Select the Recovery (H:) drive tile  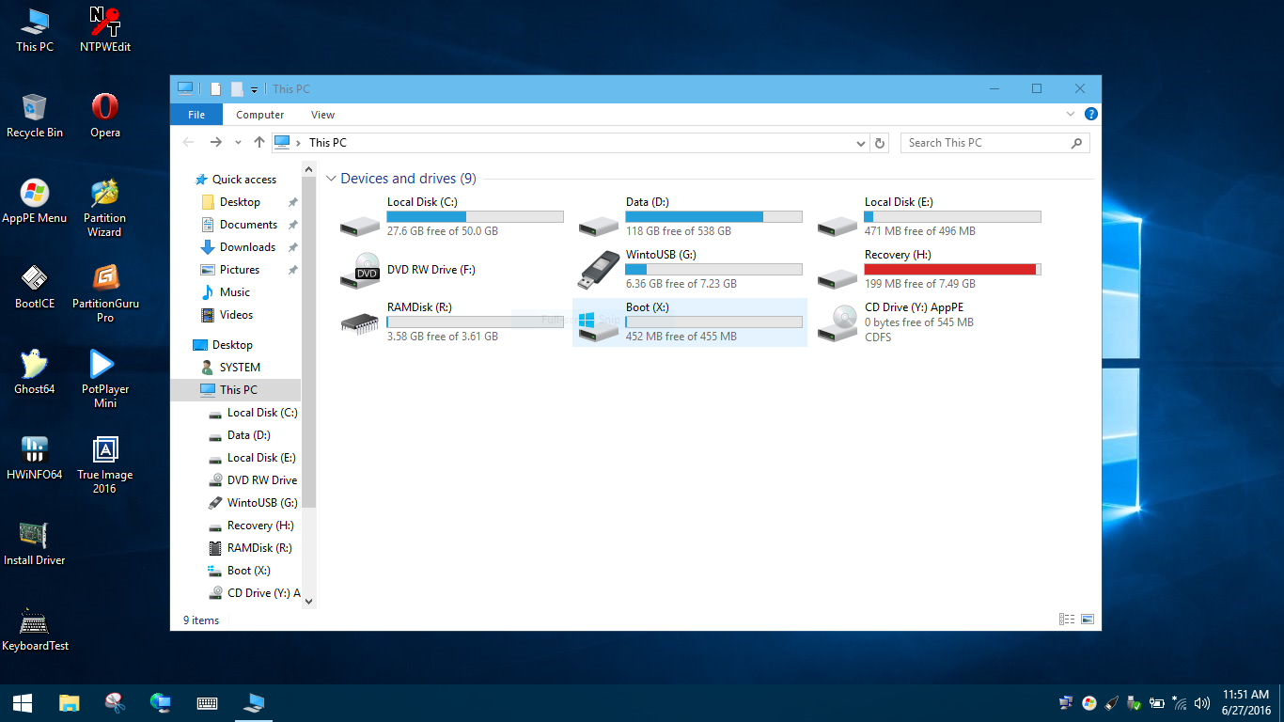(x=929, y=270)
